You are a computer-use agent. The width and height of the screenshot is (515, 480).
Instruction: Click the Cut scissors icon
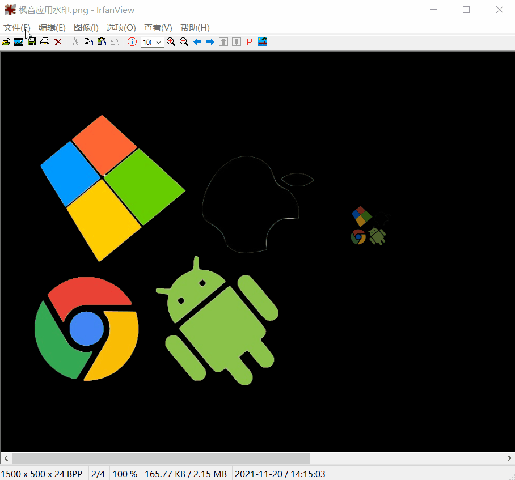click(75, 42)
